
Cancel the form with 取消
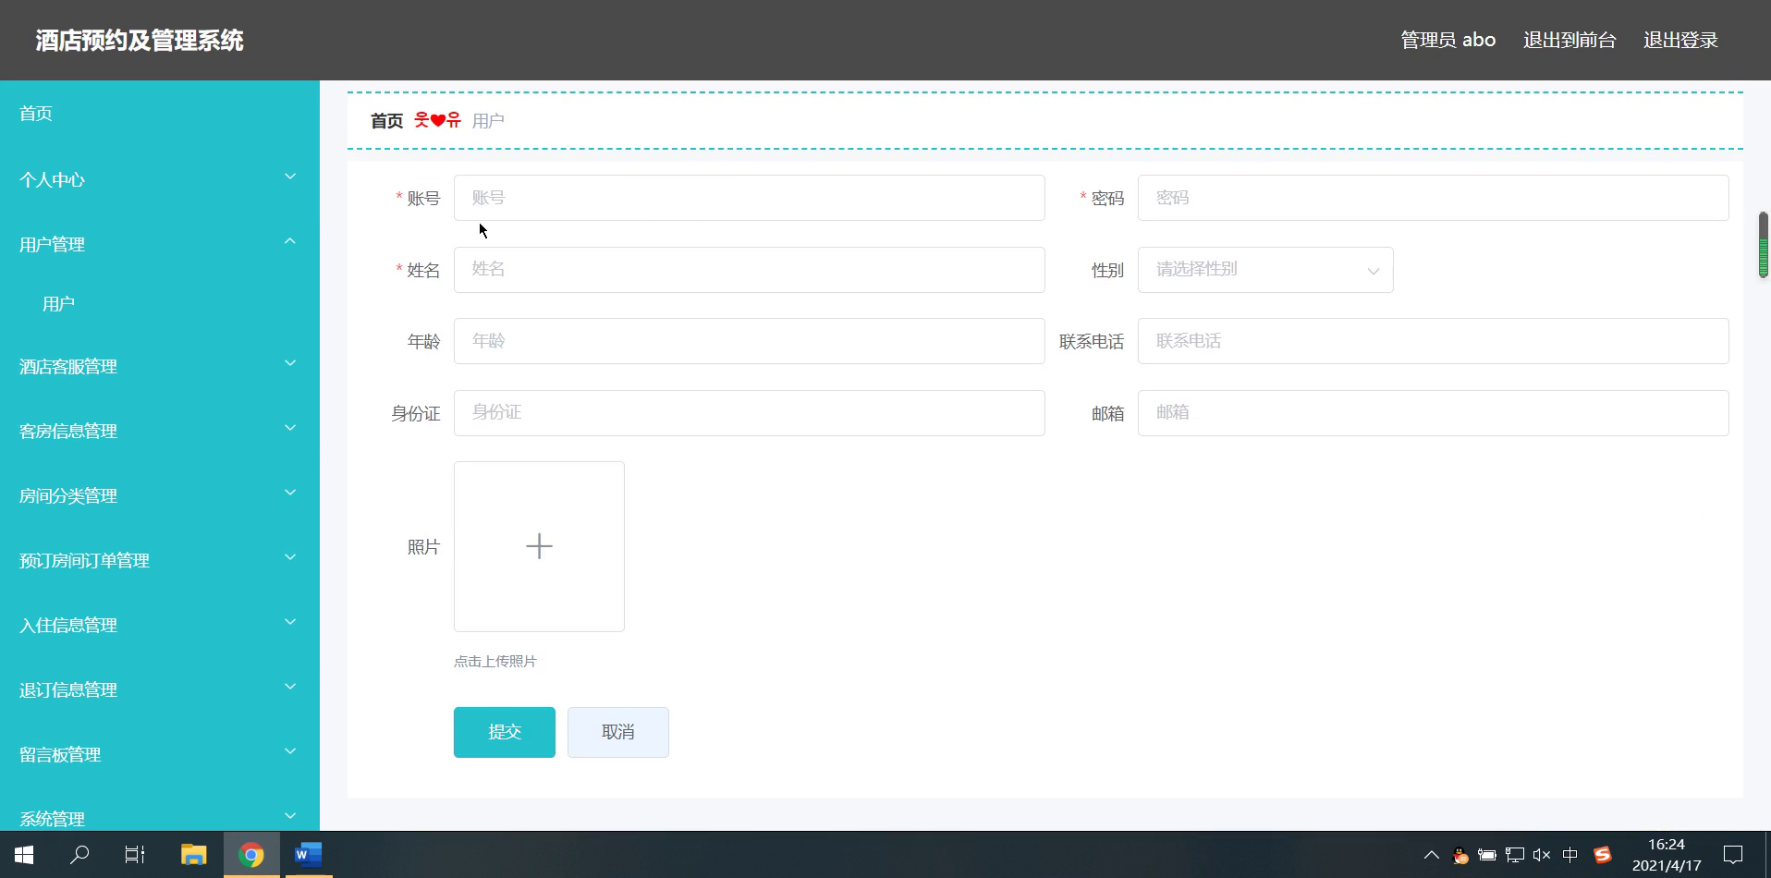[x=618, y=732]
